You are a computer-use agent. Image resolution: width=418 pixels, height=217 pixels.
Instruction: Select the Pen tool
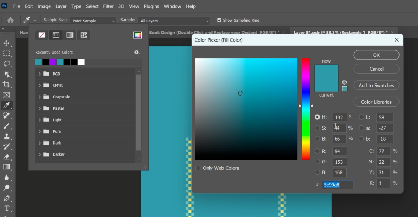pos(6,198)
